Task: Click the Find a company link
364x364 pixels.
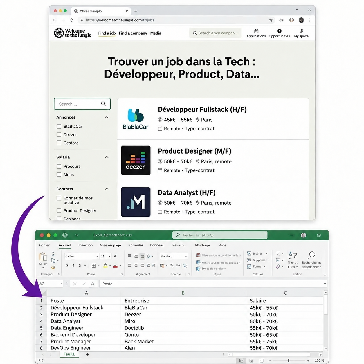Action: tap(133, 33)
